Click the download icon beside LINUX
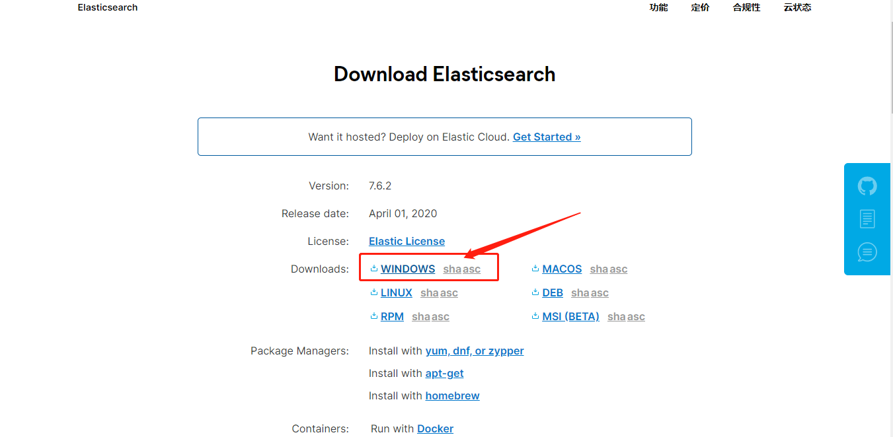 (x=374, y=292)
